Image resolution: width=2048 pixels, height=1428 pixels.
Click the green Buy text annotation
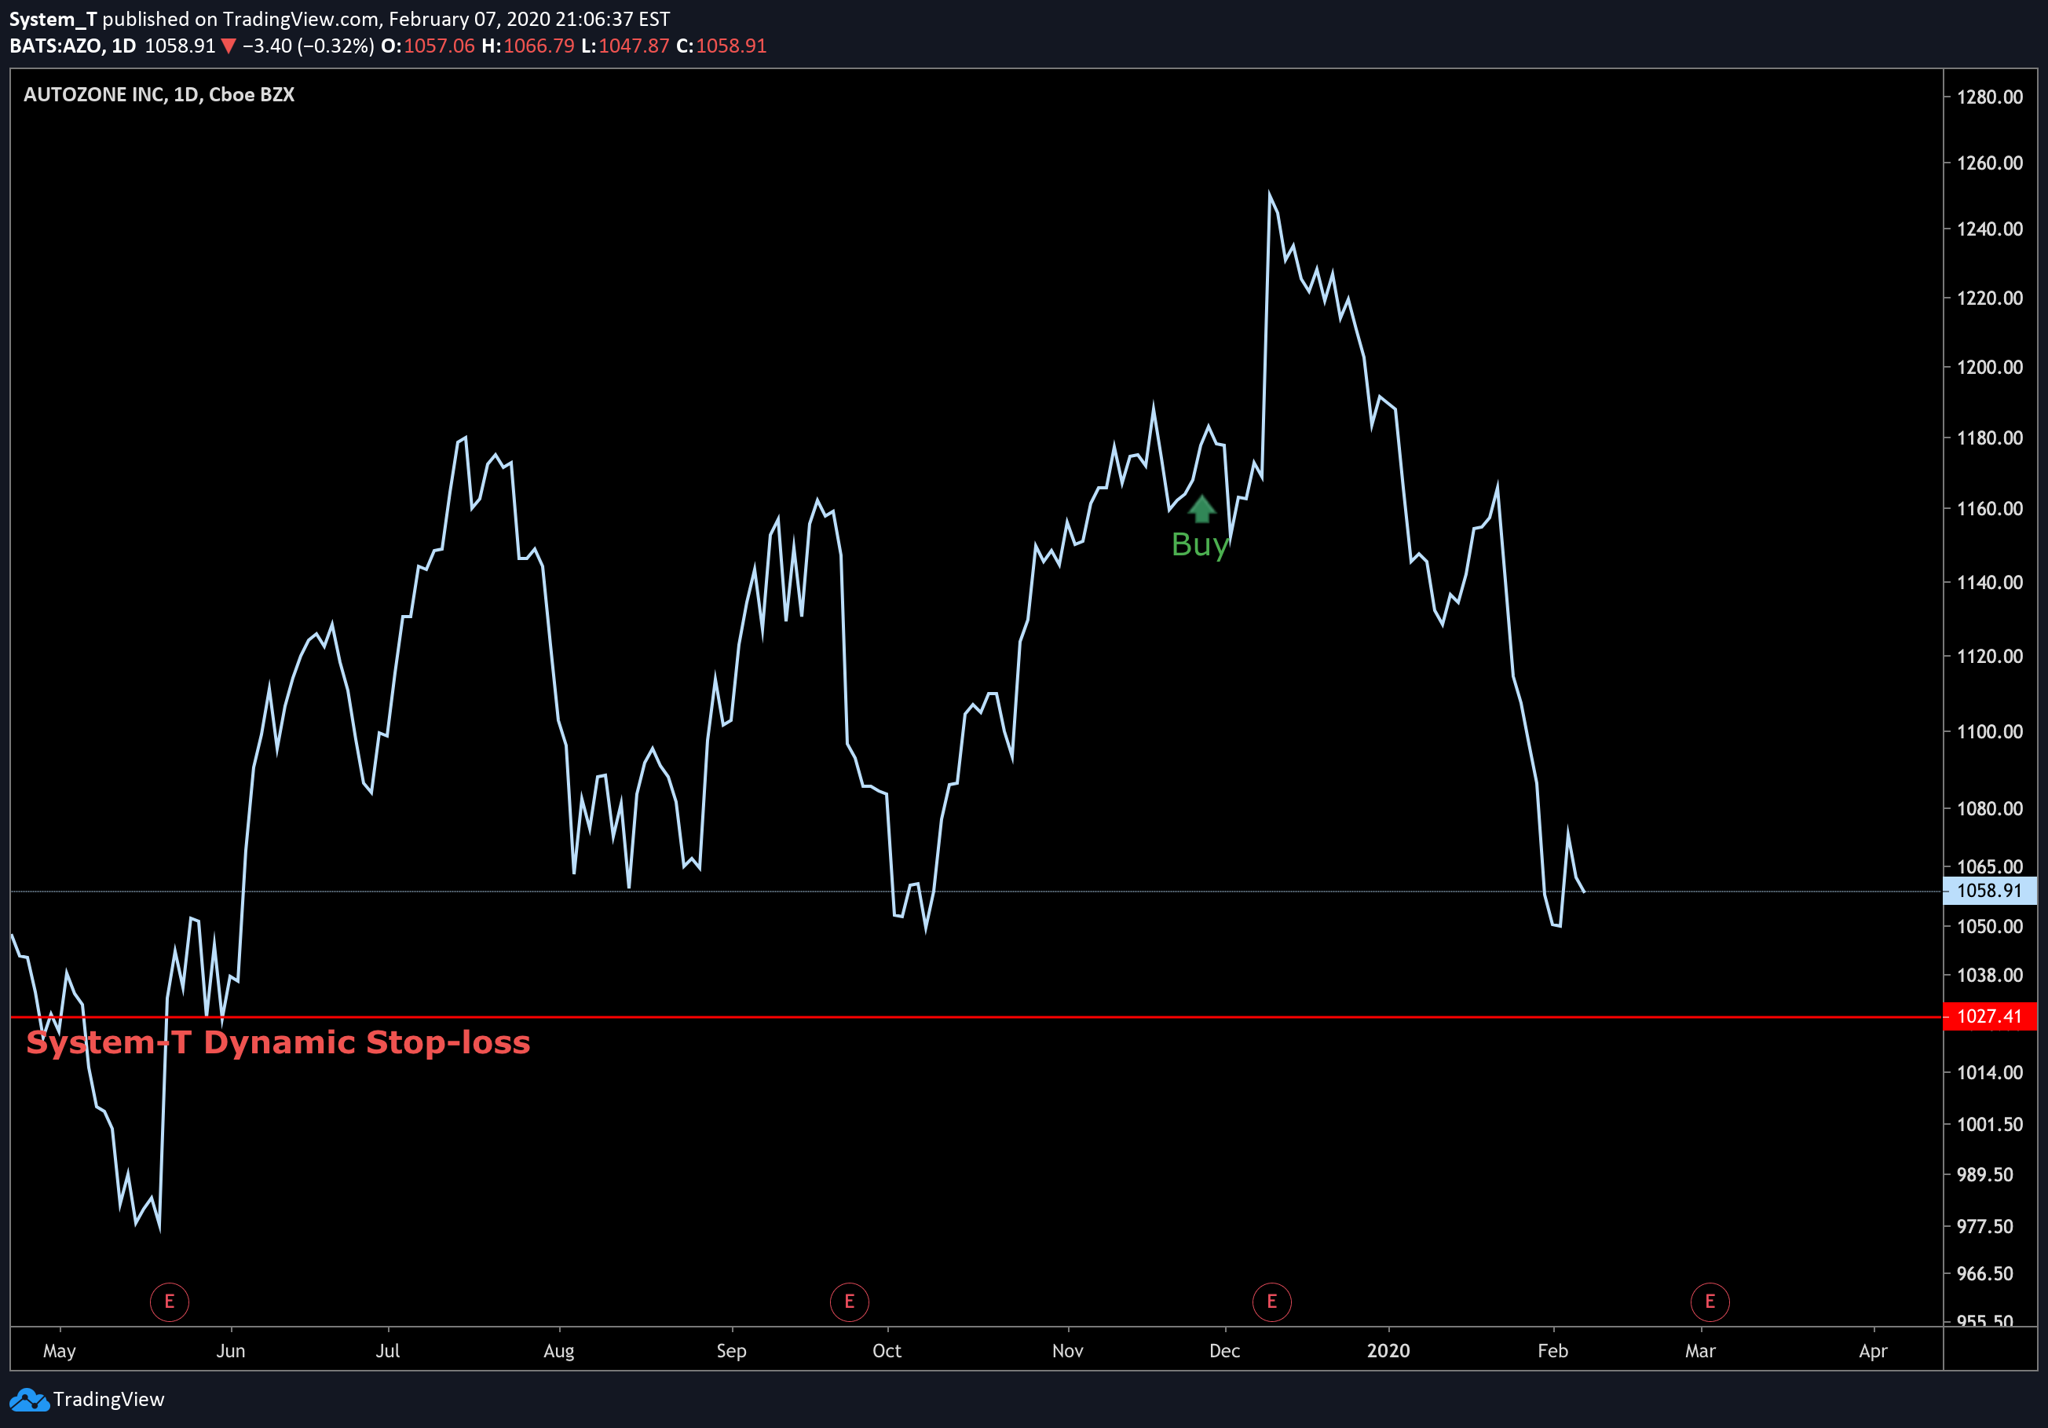point(1200,544)
